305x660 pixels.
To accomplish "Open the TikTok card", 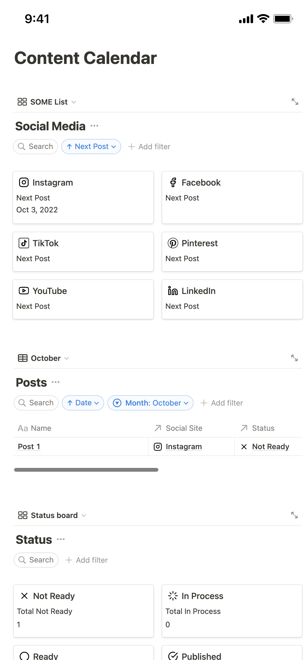I will coord(83,251).
